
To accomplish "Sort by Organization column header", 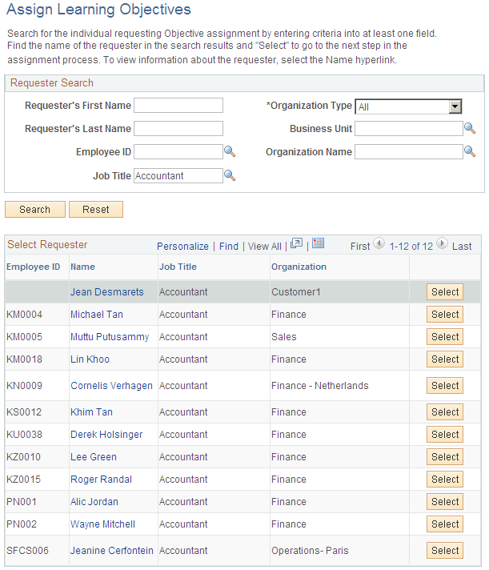I will pos(299,267).
